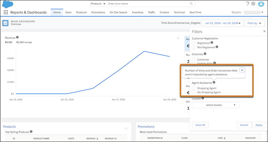Click the DISCOUNT column header
This screenshot has height=142, width=268.
(250, 138)
